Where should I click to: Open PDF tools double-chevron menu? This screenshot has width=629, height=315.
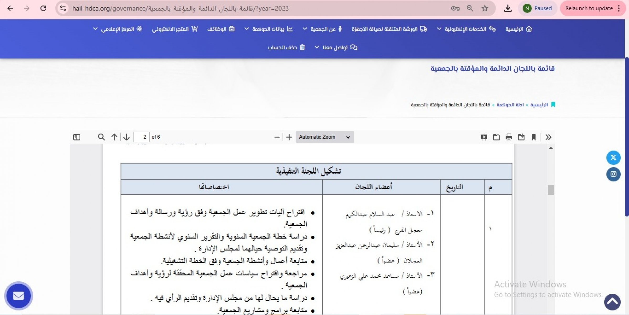click(548, 137)
